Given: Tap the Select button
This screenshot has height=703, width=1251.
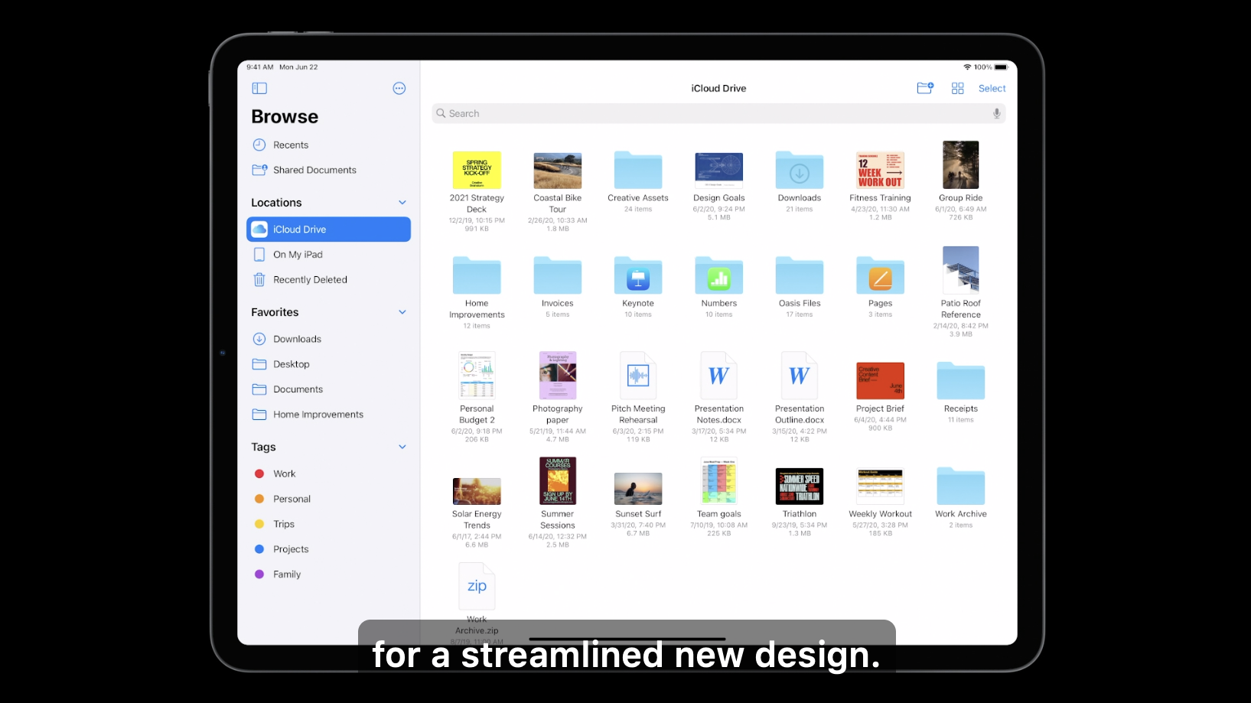Looking at the screenshot, I should coord(992,89).
